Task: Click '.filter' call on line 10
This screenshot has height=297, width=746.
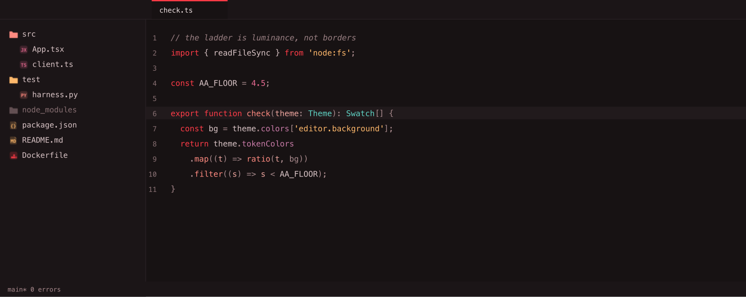Action: tap(207, 174)
